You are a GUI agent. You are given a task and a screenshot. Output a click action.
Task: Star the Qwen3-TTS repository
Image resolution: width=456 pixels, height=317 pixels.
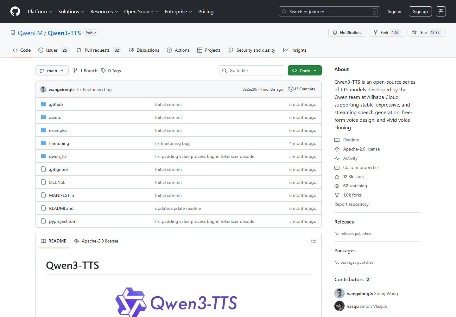[427, 32]
